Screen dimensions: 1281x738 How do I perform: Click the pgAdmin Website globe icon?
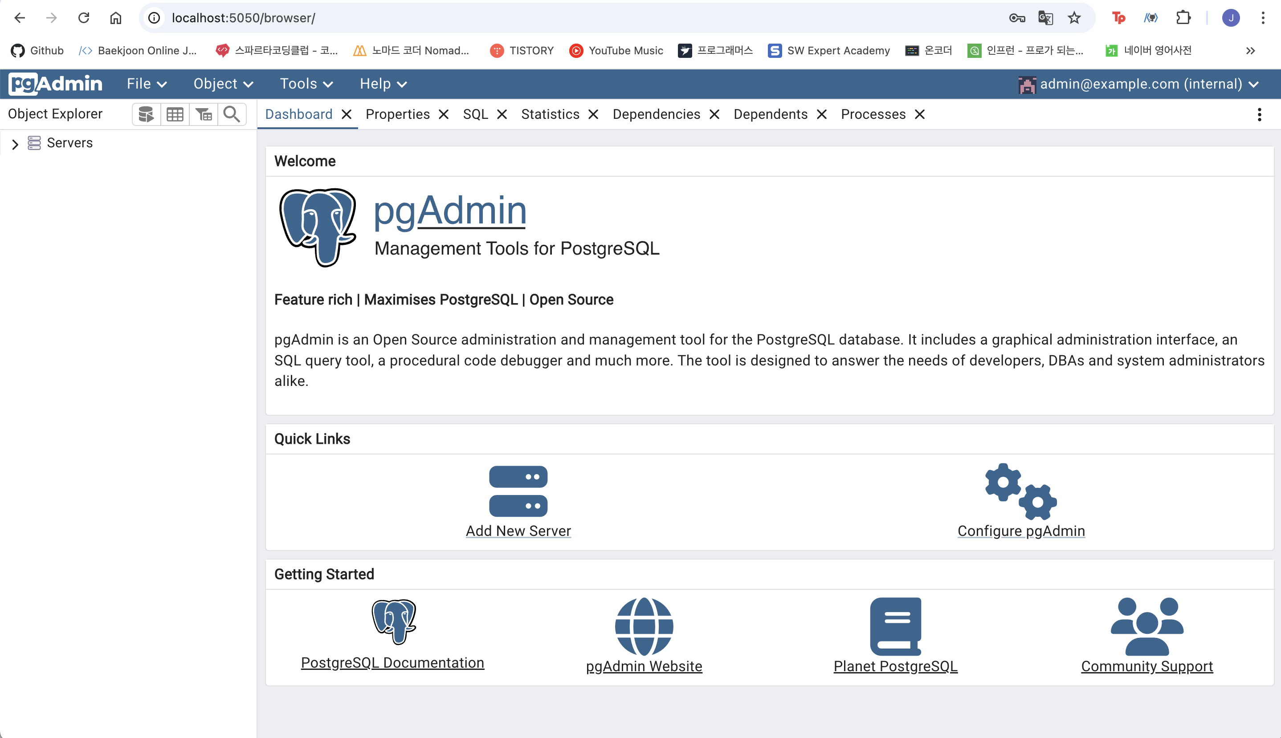click(x=644, y=626)
